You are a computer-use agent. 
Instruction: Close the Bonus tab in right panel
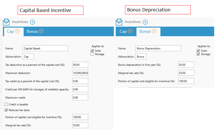tap(154, 31)
